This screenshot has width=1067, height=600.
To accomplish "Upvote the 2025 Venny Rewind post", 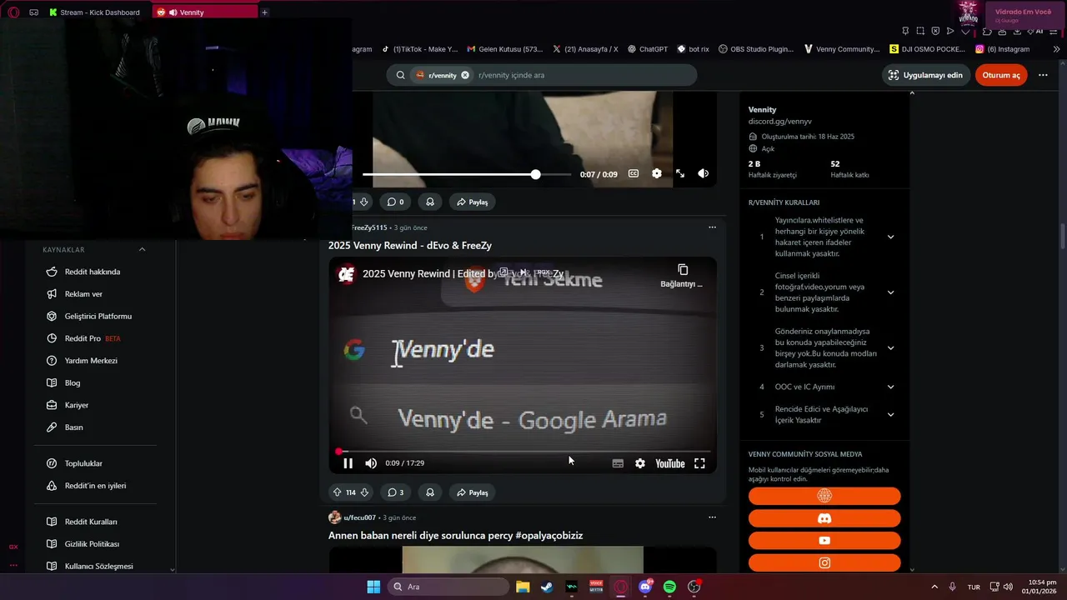I will pos(337,492).
